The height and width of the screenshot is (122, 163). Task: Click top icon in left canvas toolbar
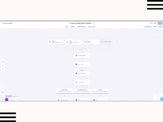(3, 61)
